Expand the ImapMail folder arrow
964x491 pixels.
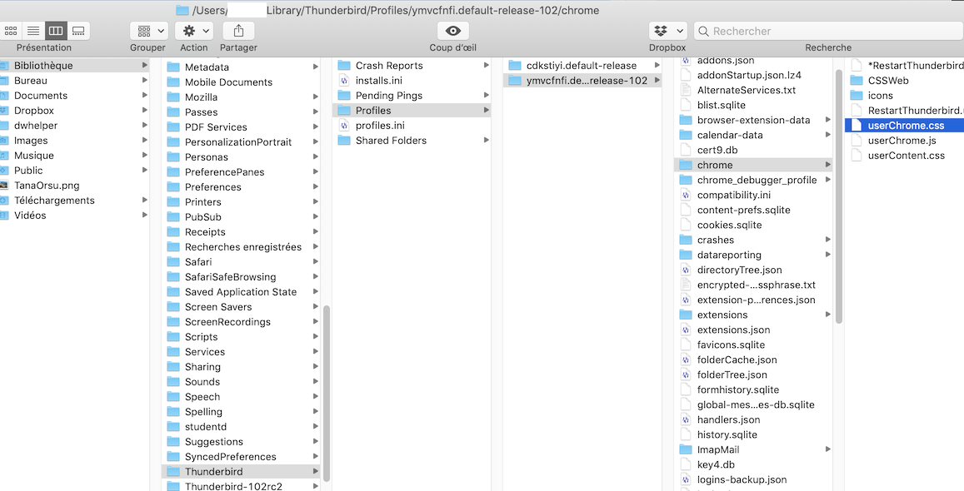[828, 449]
